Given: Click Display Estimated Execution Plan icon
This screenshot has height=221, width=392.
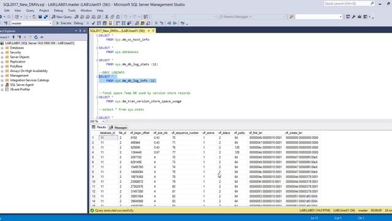Looking at the screenshot, I should tap(99, 23).
